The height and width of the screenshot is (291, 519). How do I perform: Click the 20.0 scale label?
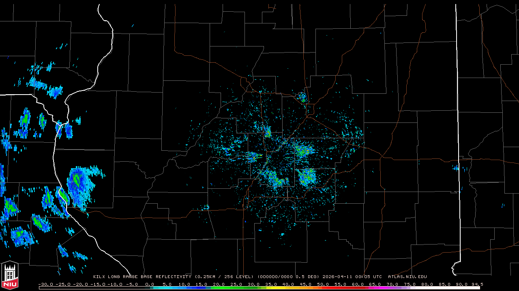point(219,285)
